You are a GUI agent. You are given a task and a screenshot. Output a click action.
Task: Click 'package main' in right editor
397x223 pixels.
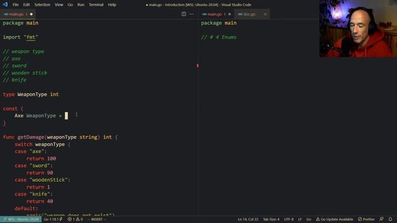tap(219, 23)
